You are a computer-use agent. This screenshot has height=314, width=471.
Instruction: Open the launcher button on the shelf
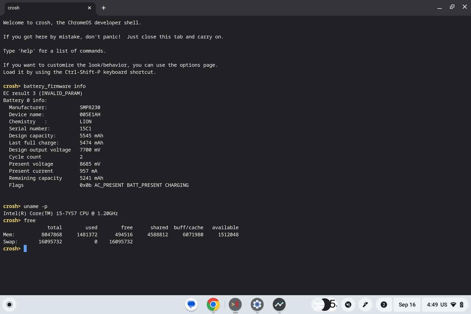click(9, 304)
